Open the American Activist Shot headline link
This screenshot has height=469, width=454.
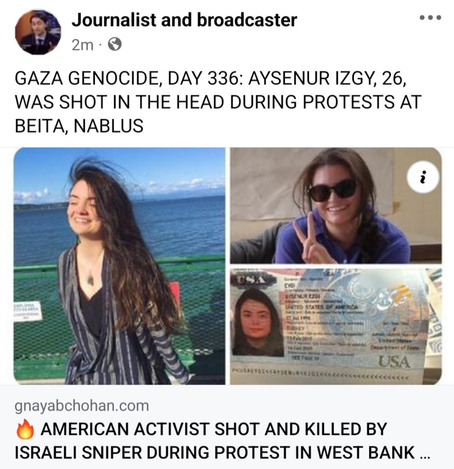point(222,441)
